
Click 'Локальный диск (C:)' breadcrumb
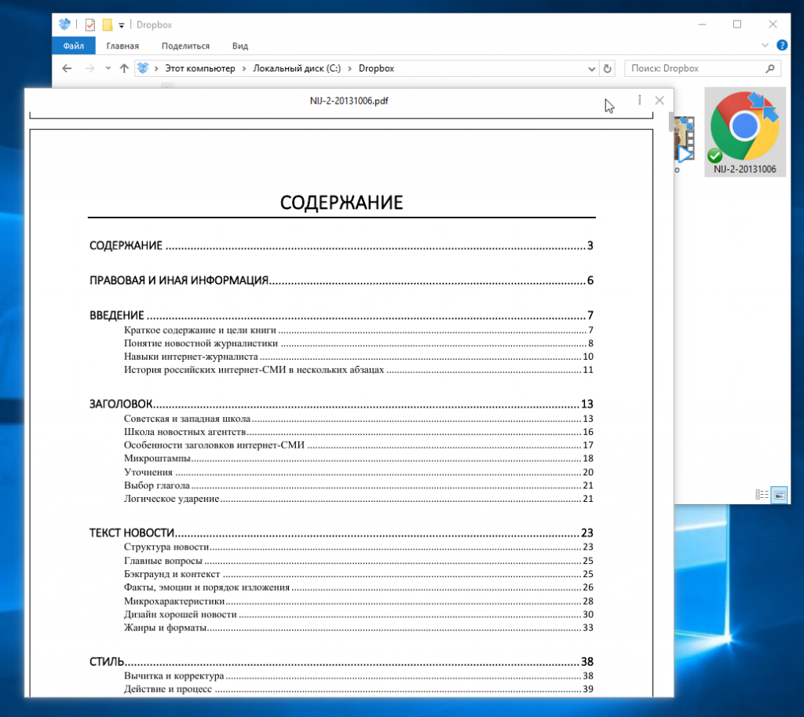click(298, 68)
